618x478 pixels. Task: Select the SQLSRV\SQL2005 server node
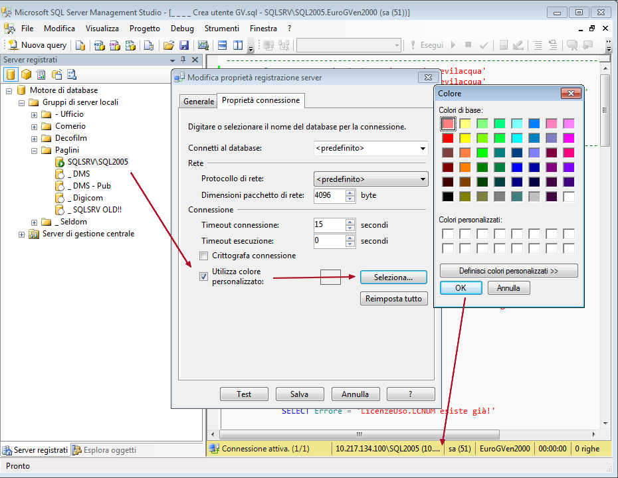pyautogui.click(x=98, y=162)
